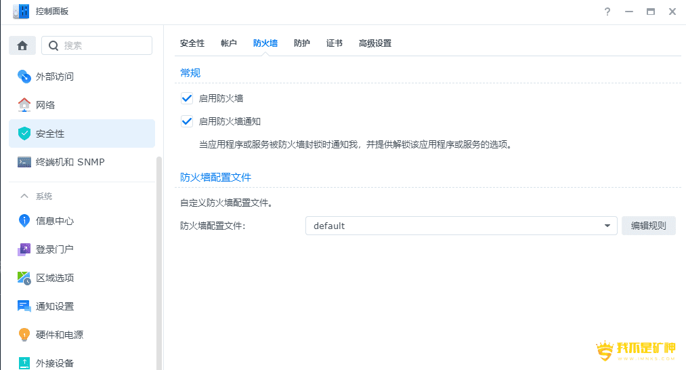Click the 通知设置 chat icon

[x=24, y=306]
